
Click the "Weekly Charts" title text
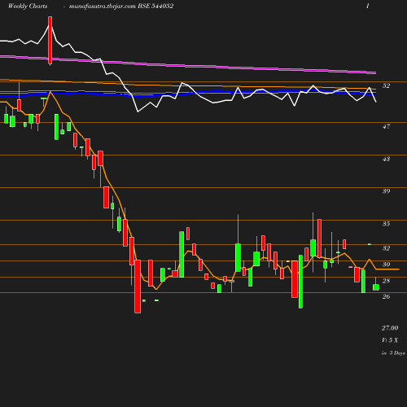pos(28,6)
